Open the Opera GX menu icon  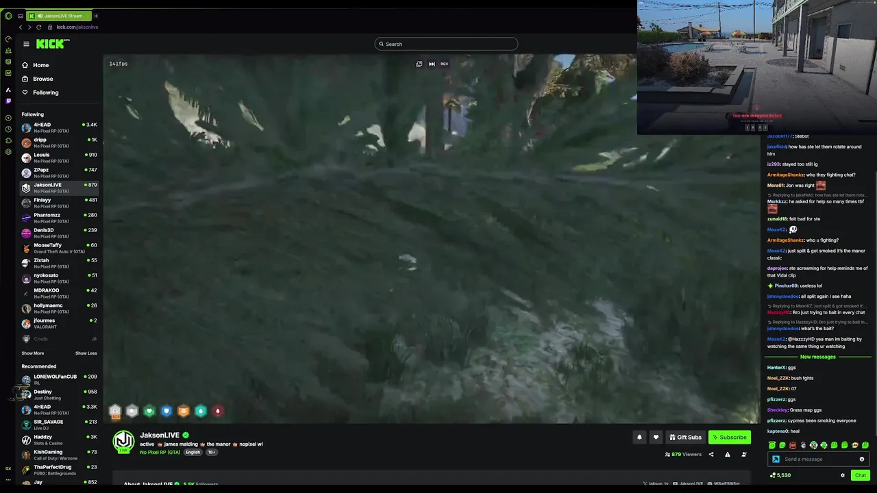pyautogui.click(x=8, y=16)
